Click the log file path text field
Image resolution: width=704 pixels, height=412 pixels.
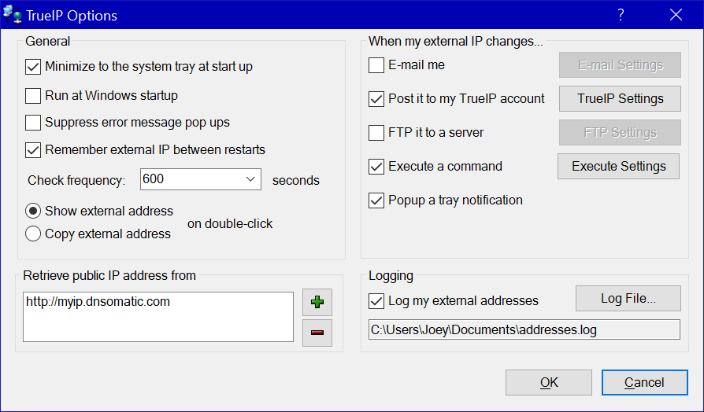523,329
